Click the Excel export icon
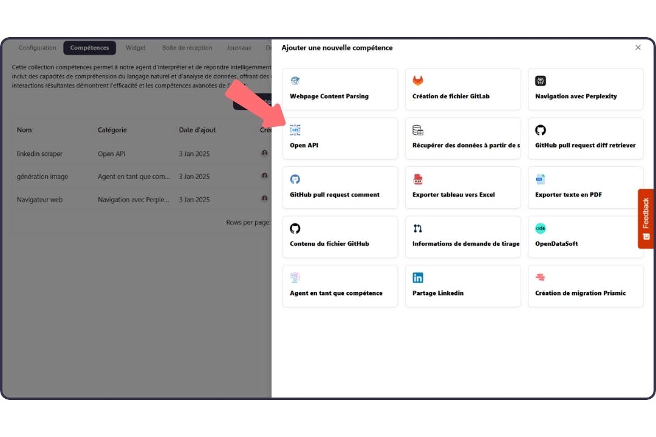 click(x=417, y=179)
